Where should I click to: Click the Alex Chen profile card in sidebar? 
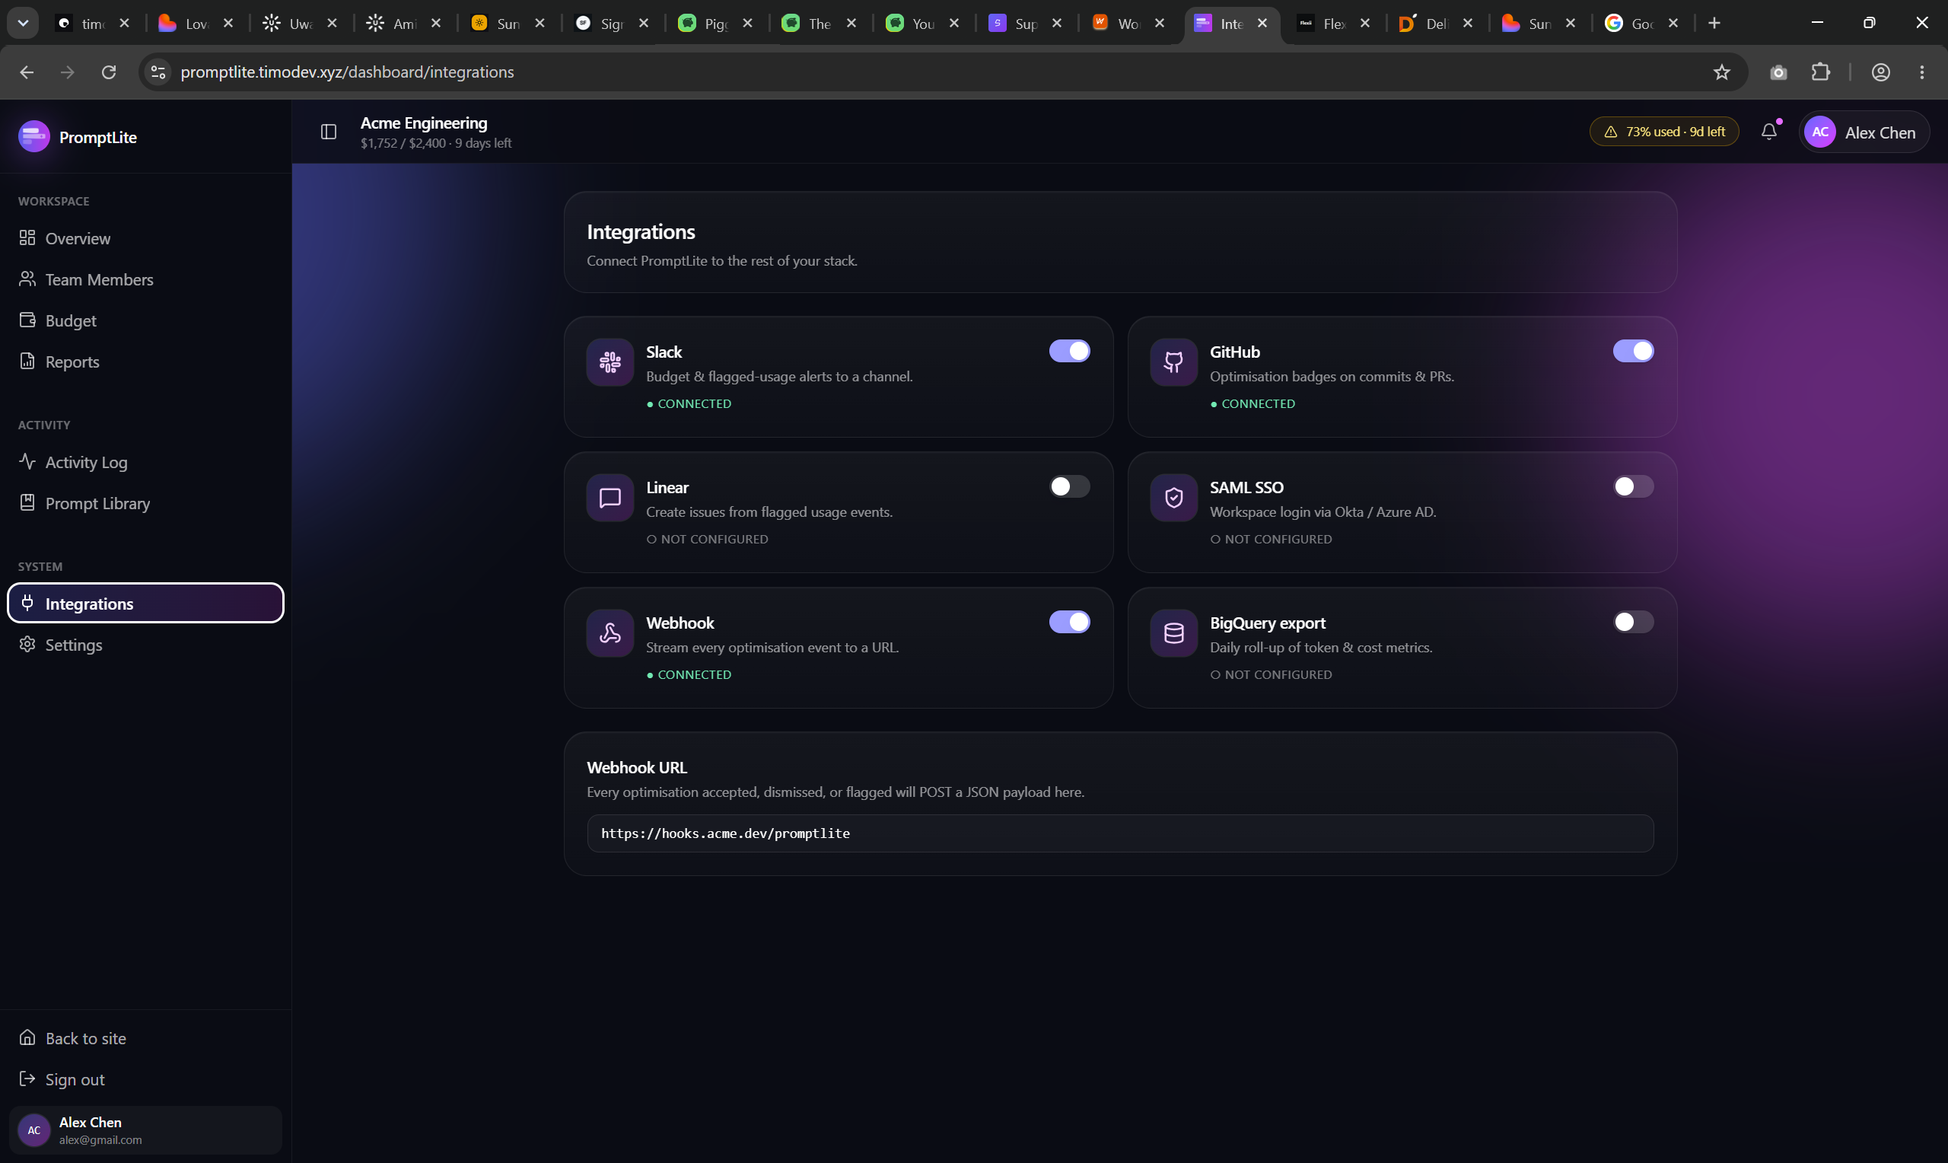click(x=145, y=1131)
